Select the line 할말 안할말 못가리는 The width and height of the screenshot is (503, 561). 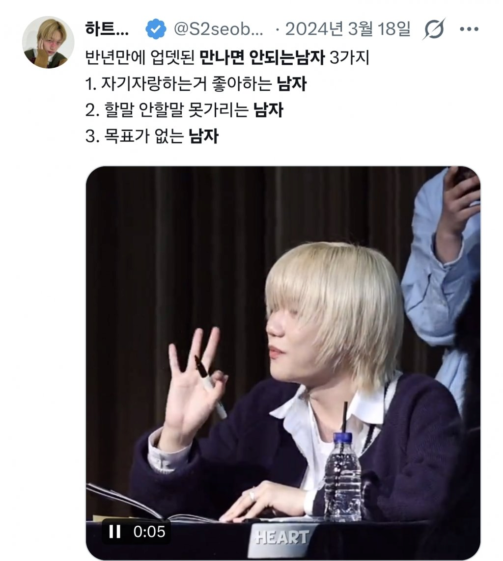(x=176, y=110)
